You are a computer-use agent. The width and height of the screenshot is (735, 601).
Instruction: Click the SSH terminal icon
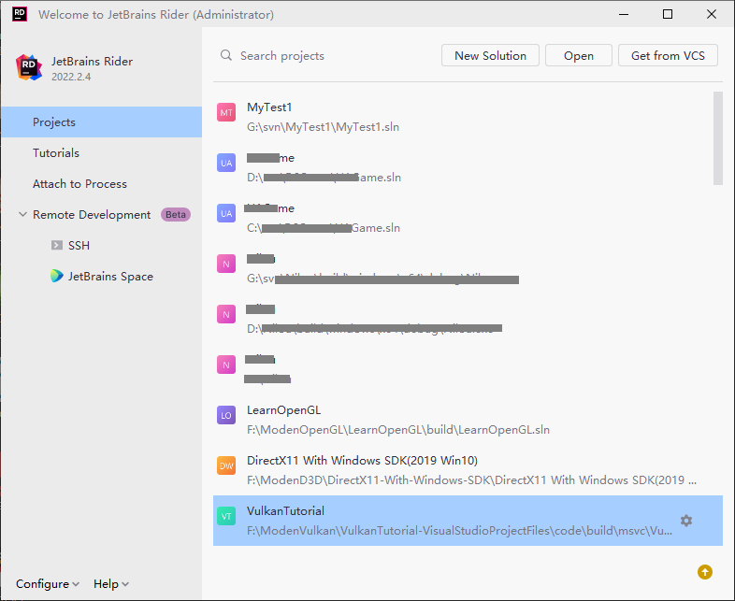tap(57, 245)
